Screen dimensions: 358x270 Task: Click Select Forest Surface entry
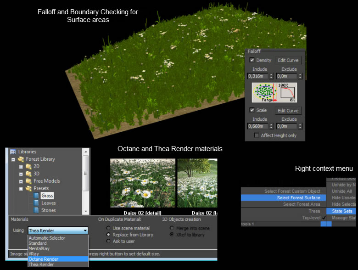tap(283, 198)
